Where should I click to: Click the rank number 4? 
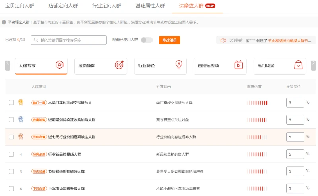21,154
